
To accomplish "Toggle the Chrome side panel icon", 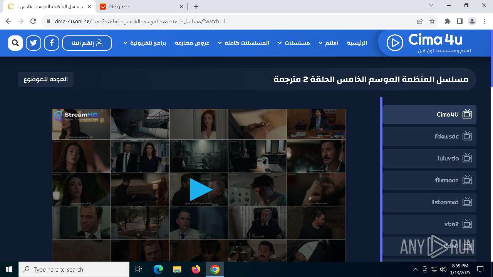I will tap(460, 21).
